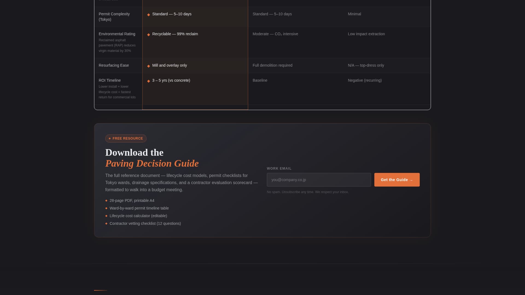Image resolution: width=525 pixels, height=295 pixels.
Task: Click the FREE RESOURCE badge
Action: pos(126,138)
